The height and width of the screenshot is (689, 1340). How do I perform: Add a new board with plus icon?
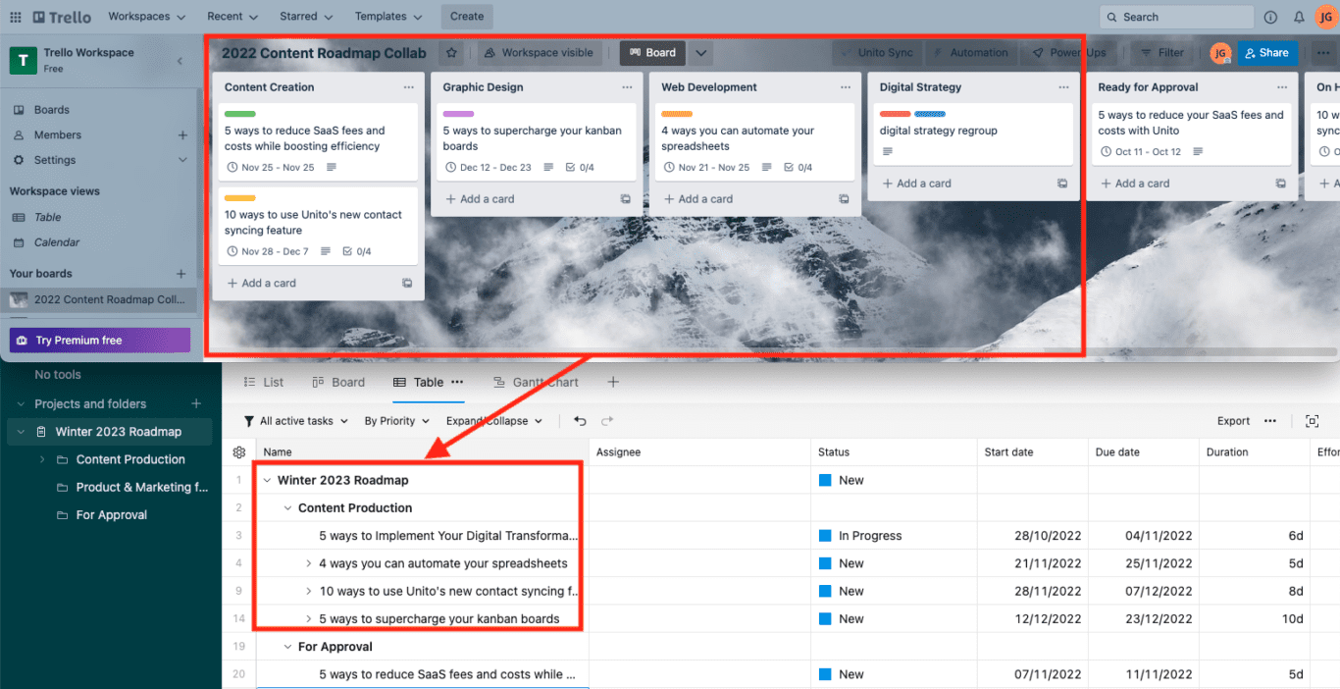coord(180,274)
